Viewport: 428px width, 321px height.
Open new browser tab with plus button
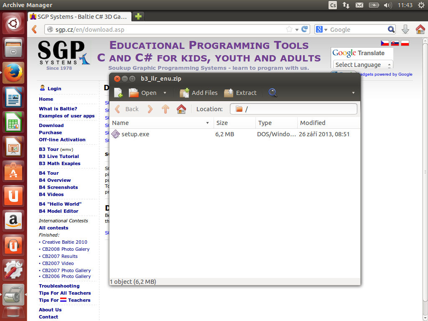click(138, 16)
